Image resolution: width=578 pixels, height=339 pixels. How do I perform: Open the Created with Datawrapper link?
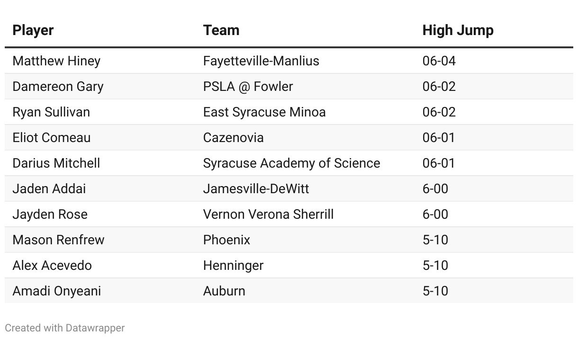(65, 328)
